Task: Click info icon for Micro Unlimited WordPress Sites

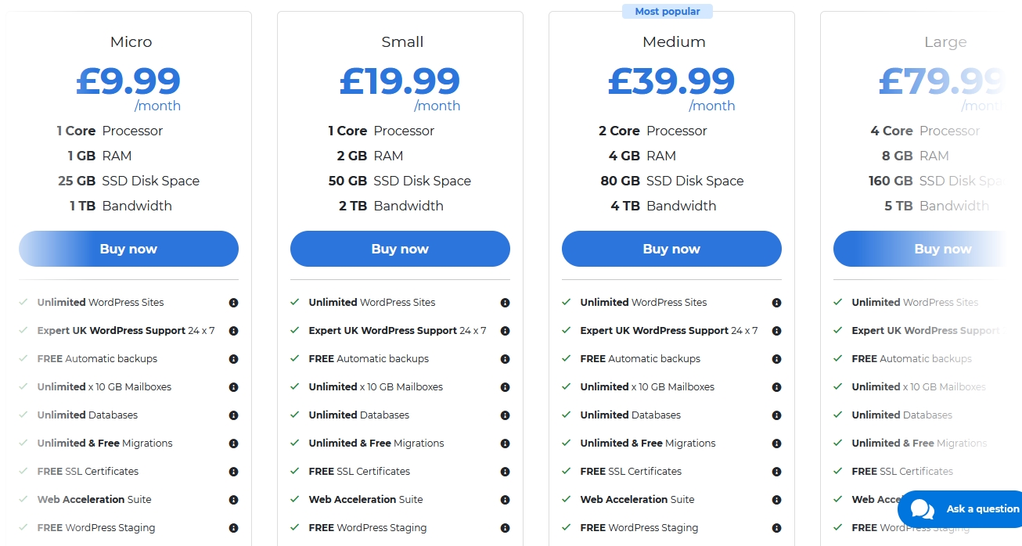Action: coord(233,303)
